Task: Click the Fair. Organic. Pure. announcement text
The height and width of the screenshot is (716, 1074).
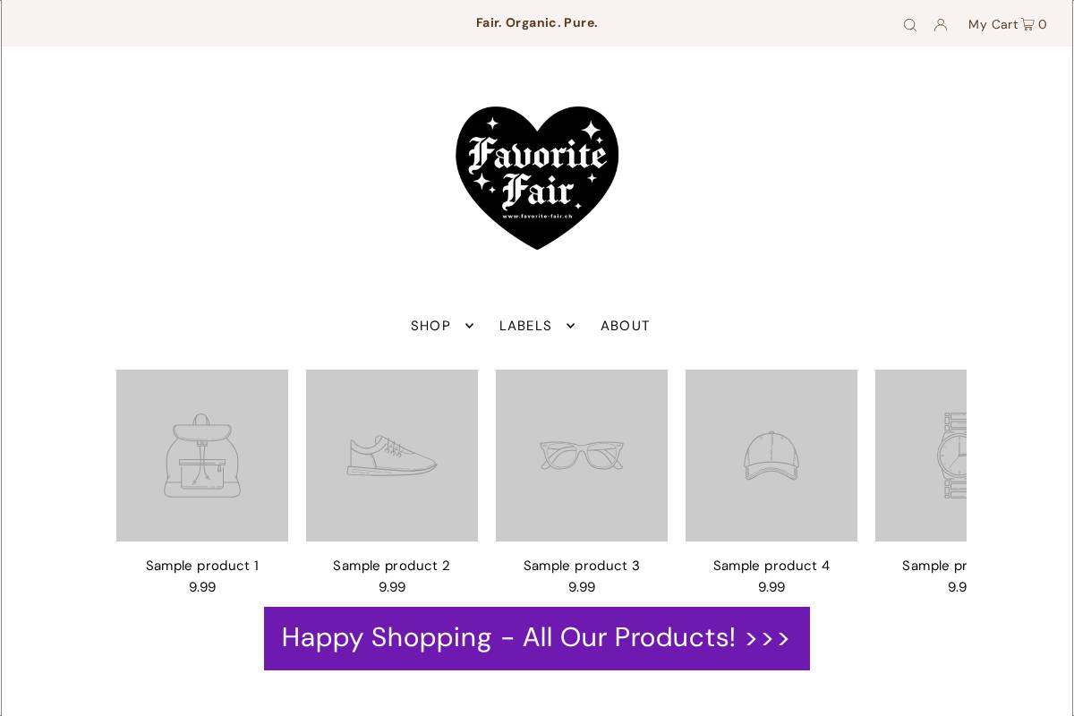Action: click(537, 22)
